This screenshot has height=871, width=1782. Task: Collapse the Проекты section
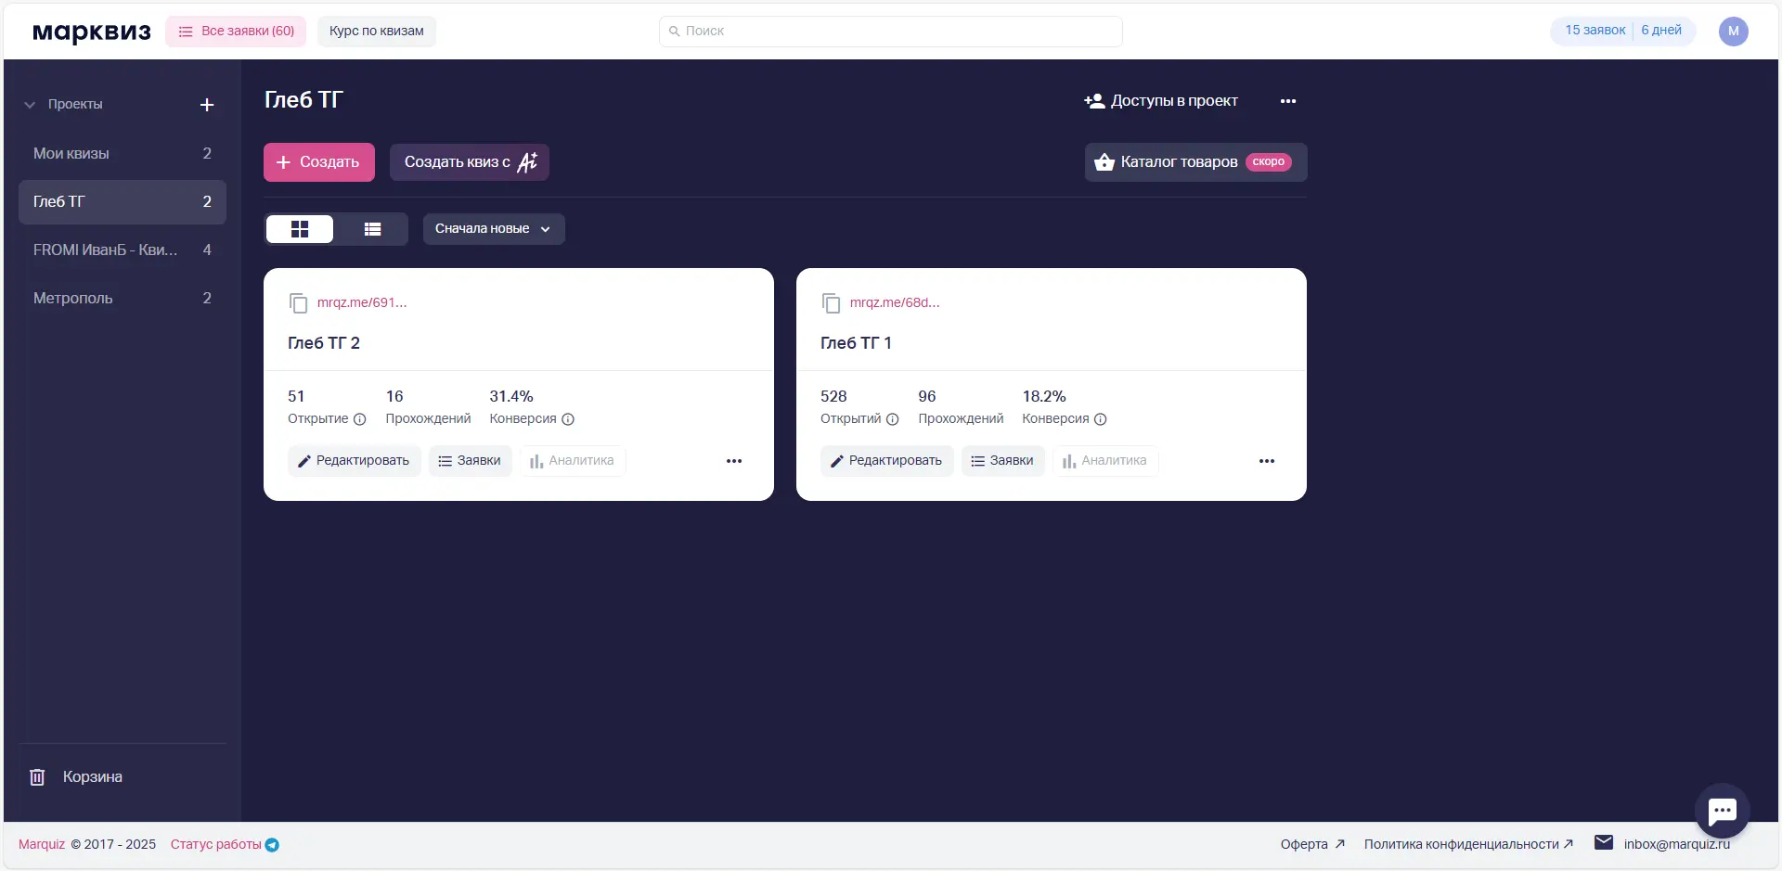pos(30,105)
